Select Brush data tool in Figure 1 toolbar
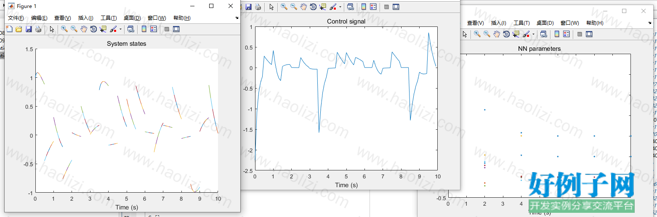Screen dimensions: 657x217 (x=113, y=29)
